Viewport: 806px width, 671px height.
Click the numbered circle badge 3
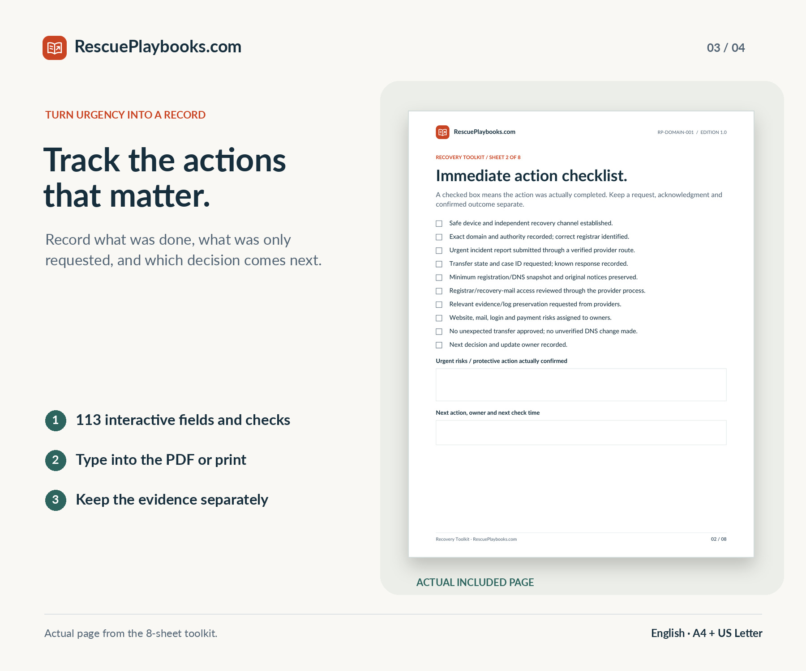coord(56,500)
